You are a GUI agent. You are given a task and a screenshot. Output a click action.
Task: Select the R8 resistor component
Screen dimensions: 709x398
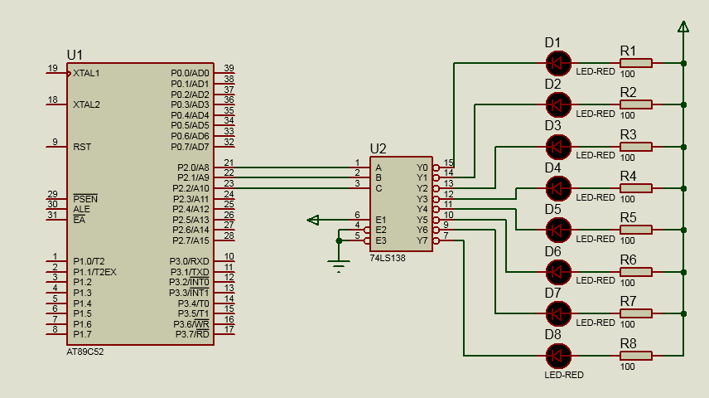(636, 356)
